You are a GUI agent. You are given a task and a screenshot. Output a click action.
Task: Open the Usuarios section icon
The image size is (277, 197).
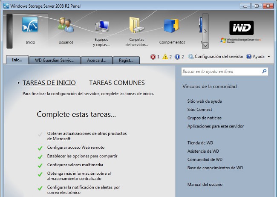(x=66, y=25)
